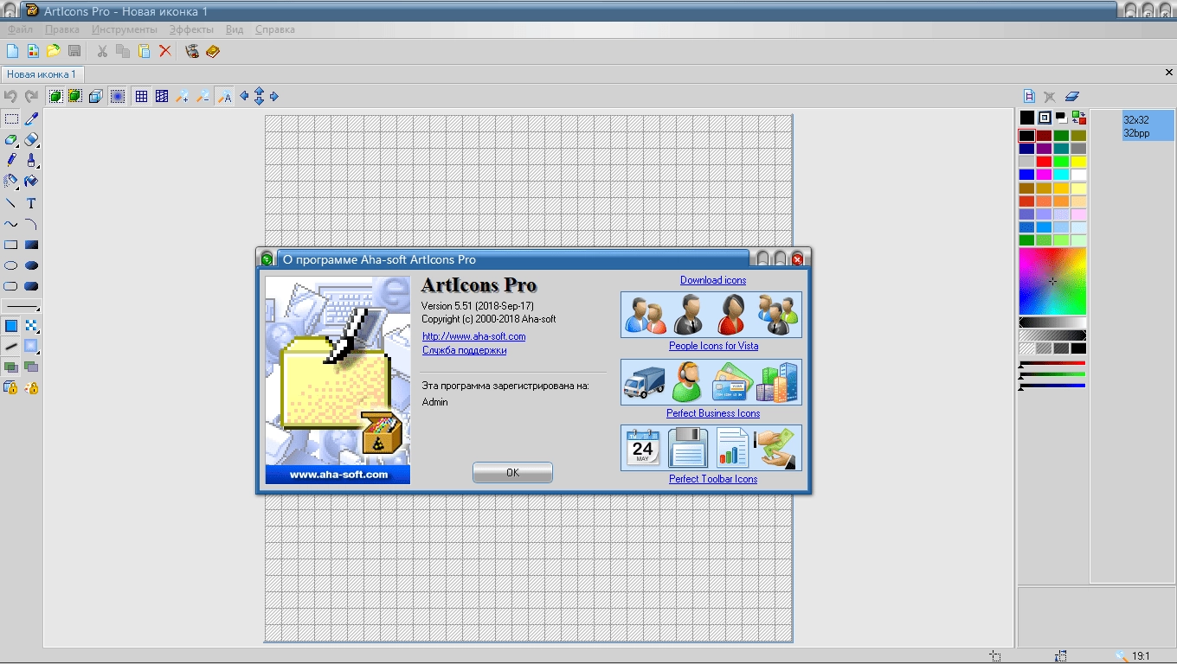Click the red X delete icon
1177x664 pixels.
click(x=164, y=51)
